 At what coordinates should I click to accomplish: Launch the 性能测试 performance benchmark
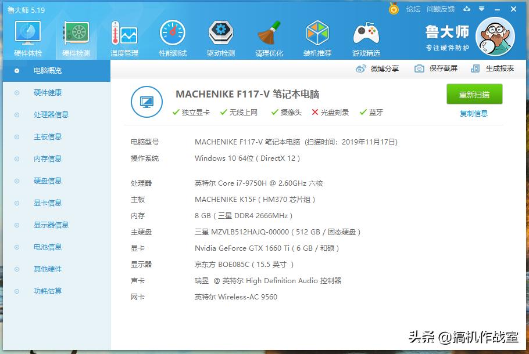coord(171,36)
